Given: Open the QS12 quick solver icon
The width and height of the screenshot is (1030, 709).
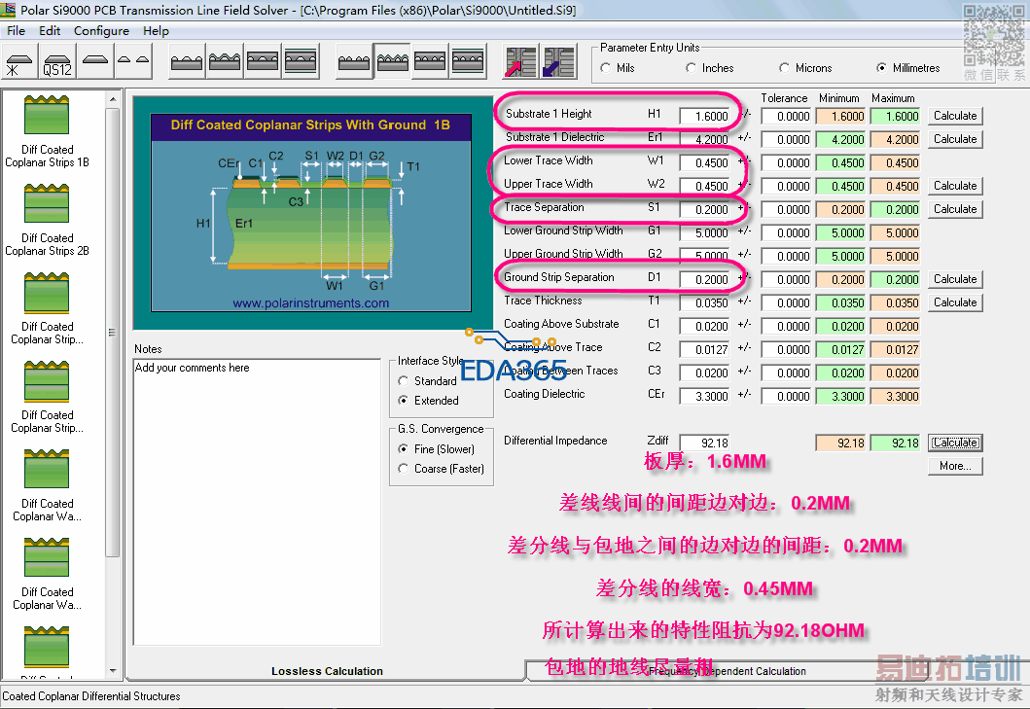Looking at the screenshot, I should pyautogui.click(x=57, y=62).
